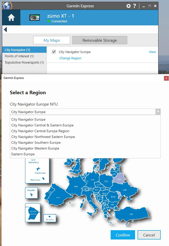Open the help question mark
This screenshot has width=169, height=246.
135,6
